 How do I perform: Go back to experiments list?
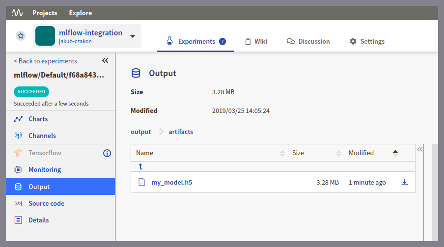pyautogui.click(x=45, y=61)
